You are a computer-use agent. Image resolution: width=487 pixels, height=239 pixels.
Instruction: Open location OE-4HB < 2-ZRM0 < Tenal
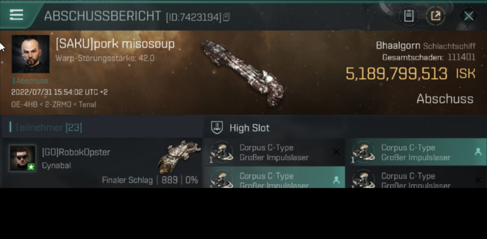[54, 105]
